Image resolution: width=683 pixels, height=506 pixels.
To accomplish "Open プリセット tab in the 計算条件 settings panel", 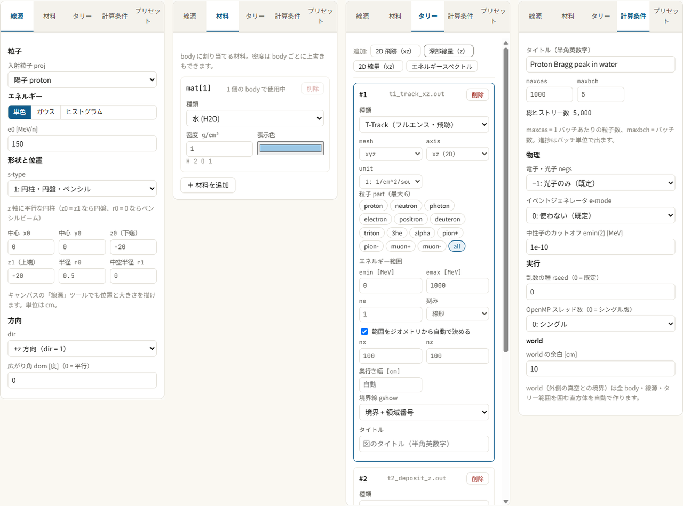I will [666, 16].
